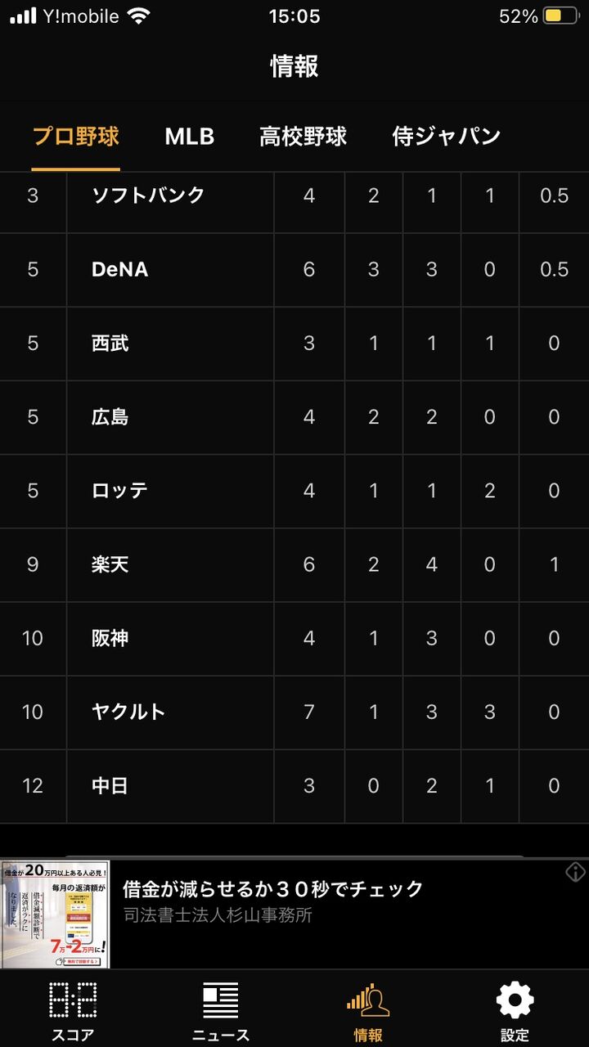This screenshot has height=1047, width=589.
Task: Open the ニュース newspaper icon
Action: [221, 1000]
